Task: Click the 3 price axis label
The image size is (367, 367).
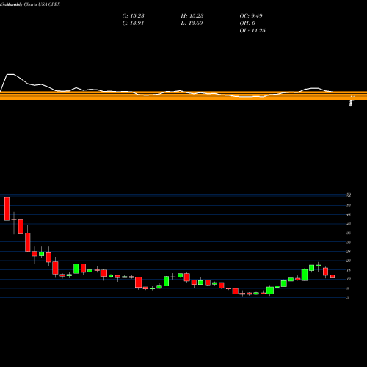Action: click(x=347, y=298)
